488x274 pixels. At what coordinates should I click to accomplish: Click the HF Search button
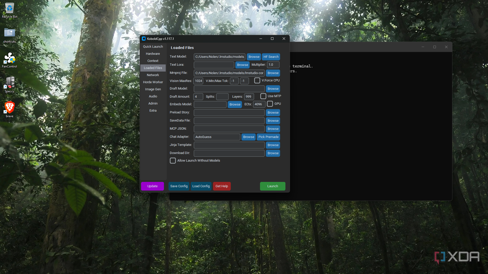pos(271,57)
